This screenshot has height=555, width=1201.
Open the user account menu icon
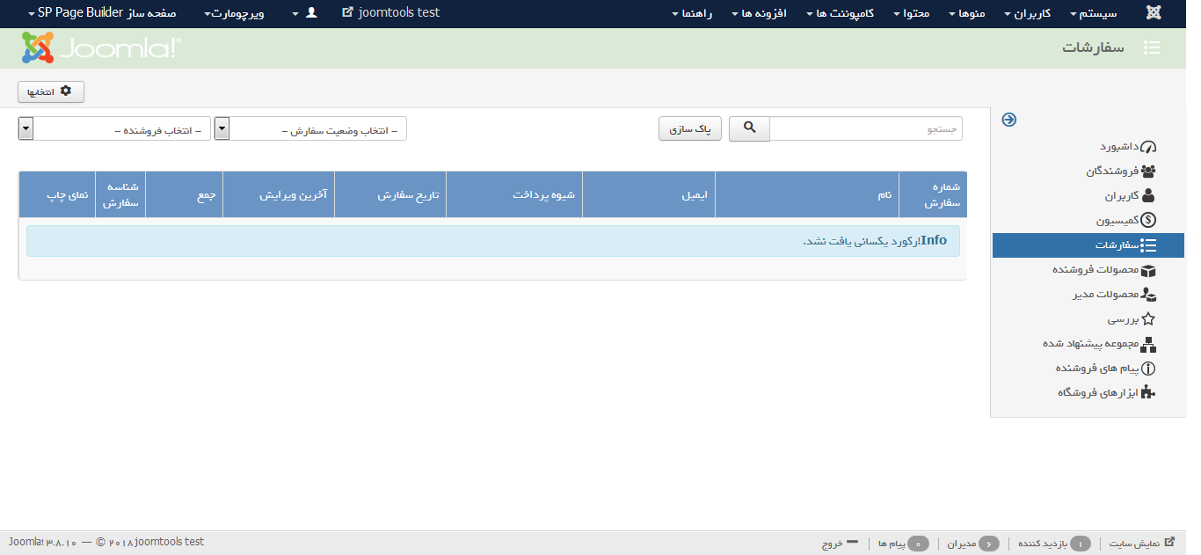[309, 13]
